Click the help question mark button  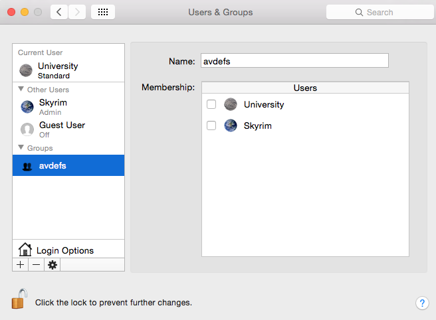click(422, 303)
